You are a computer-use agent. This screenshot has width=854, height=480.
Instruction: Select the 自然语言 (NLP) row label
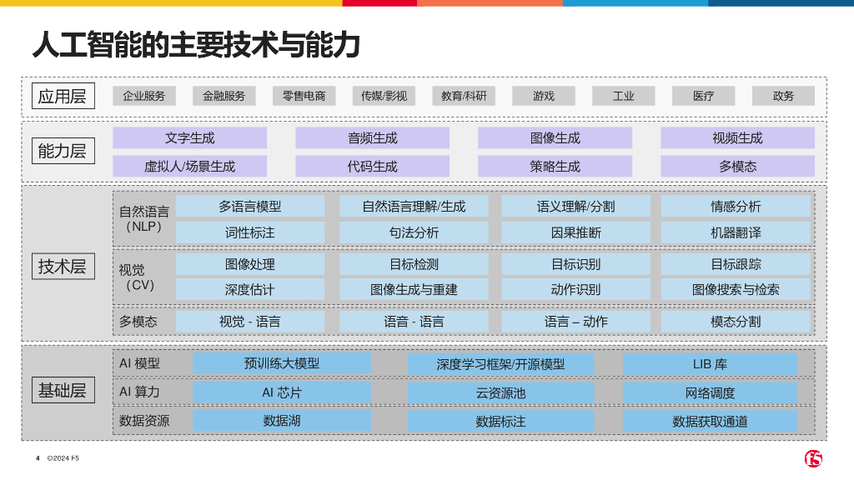144,219
